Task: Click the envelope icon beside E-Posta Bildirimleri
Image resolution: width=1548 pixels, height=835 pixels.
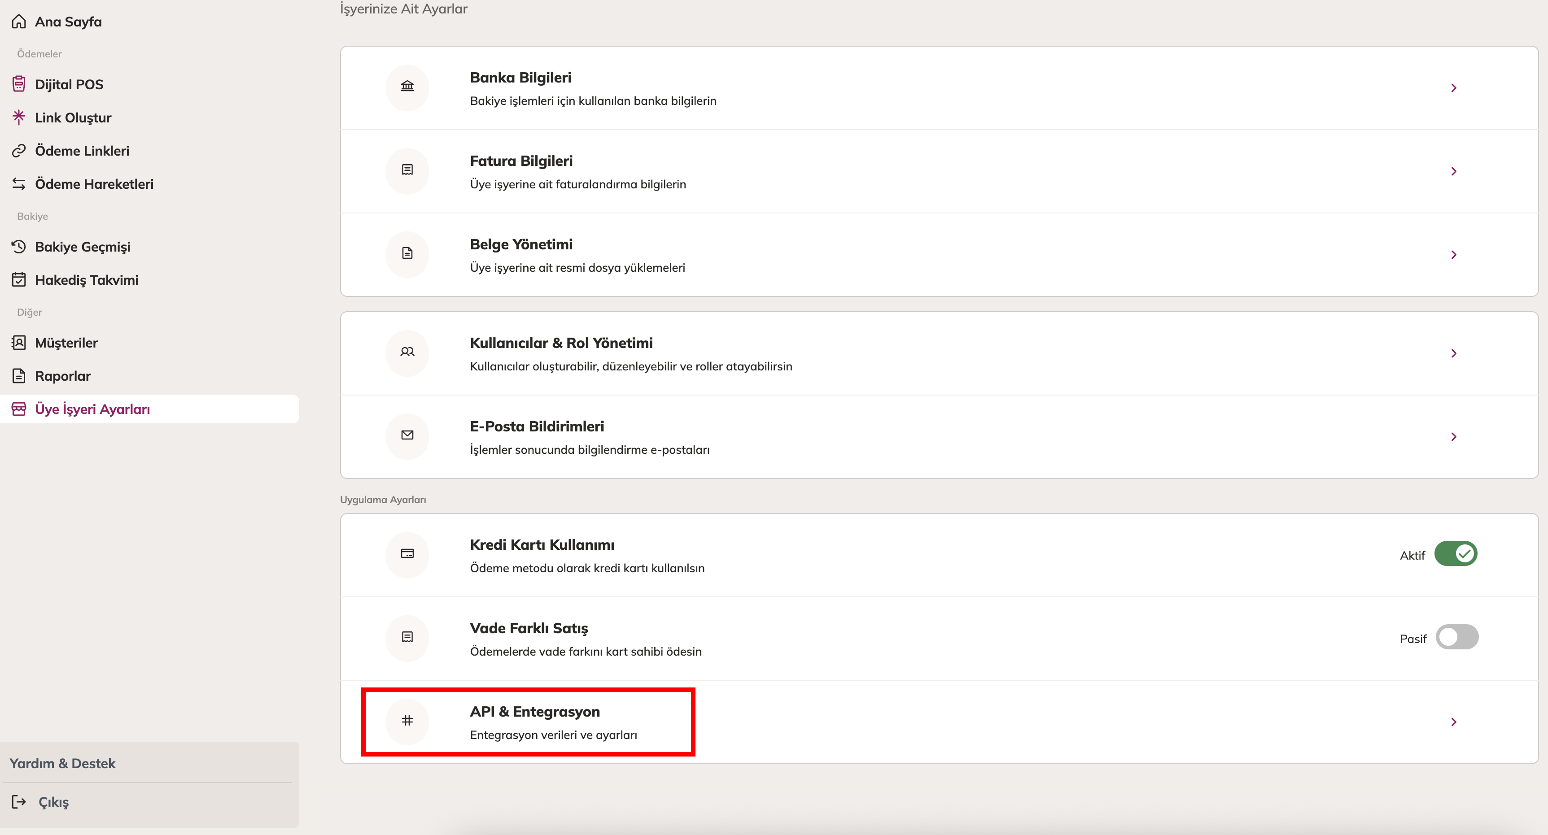Action: (407, 435)
